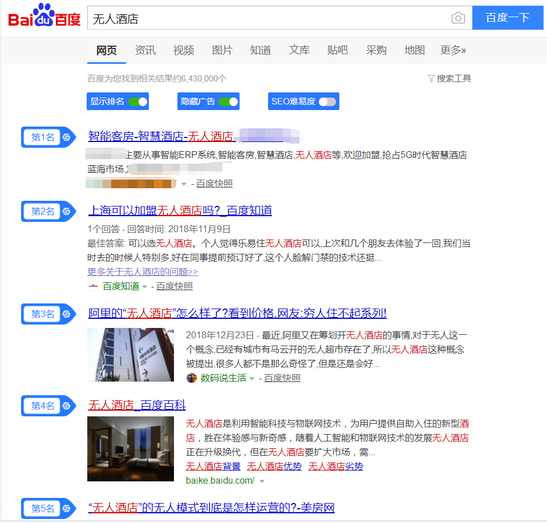Open 百度快照 next to 百度知道
Screen dimensions: 547x523
coord(175,286)
